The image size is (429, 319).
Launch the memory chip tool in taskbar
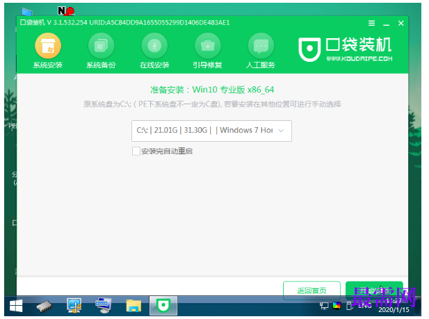tap(44, 306)
